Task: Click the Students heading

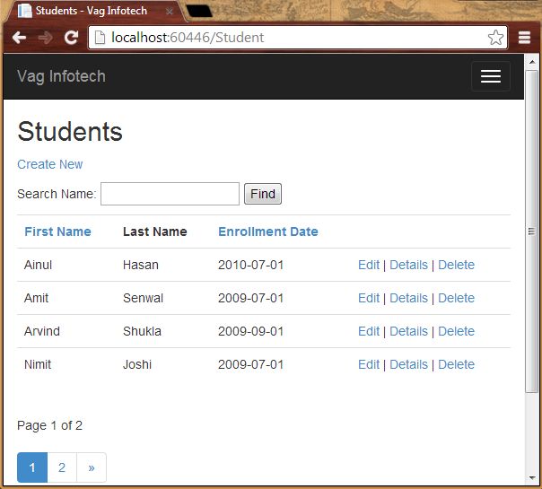Action: (70, 132)
